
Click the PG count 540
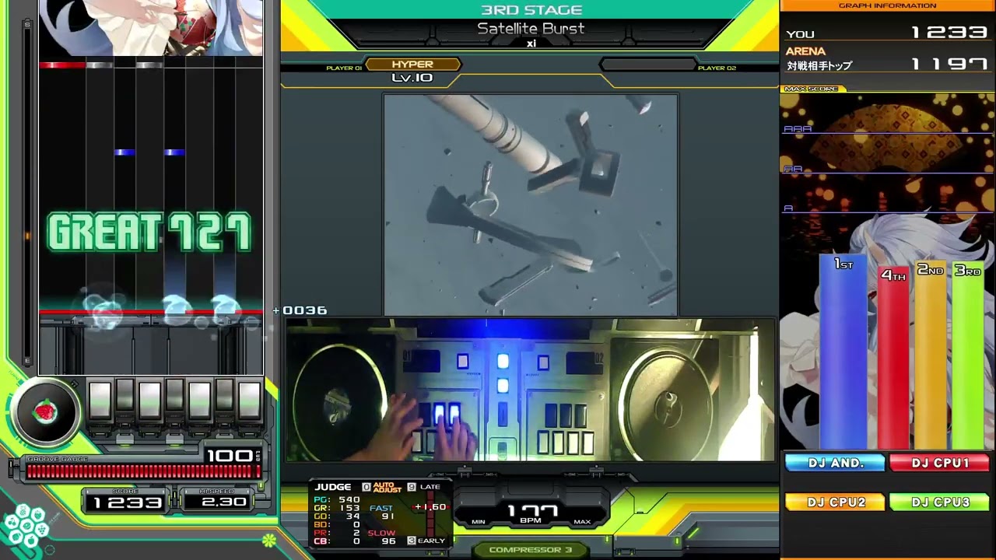coord(349,500)
